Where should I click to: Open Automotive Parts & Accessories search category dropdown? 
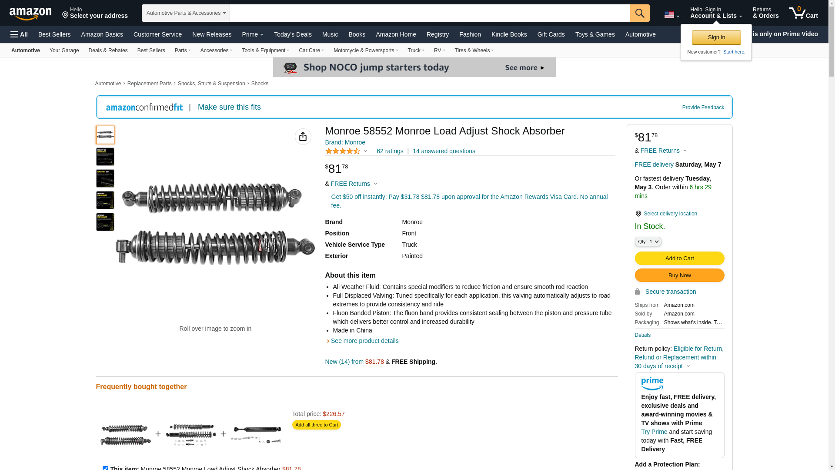(186, 13)
